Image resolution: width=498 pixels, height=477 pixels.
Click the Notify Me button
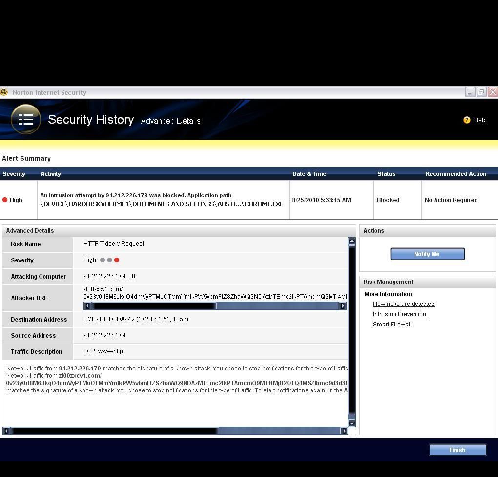(427, 254)
